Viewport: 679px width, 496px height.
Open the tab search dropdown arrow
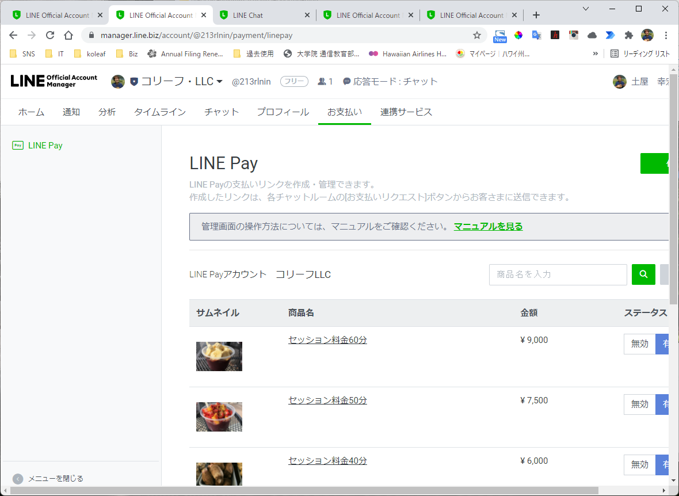585,9
